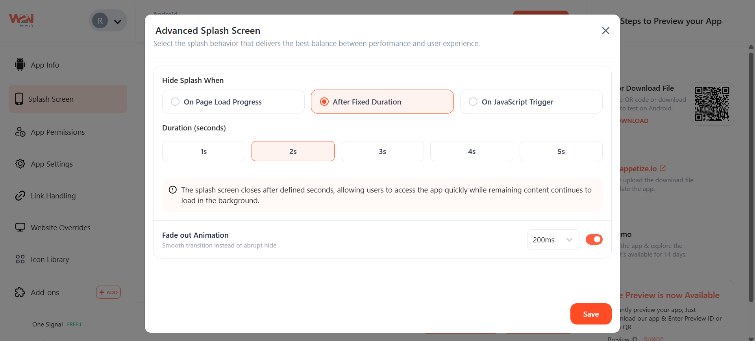This screenshot has height=341, width=755.
Task: Click the Icon Library grid icon
Action: [20, 259]
